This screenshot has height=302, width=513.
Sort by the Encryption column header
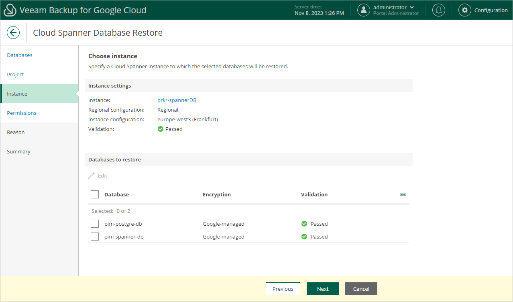(217, 194)
